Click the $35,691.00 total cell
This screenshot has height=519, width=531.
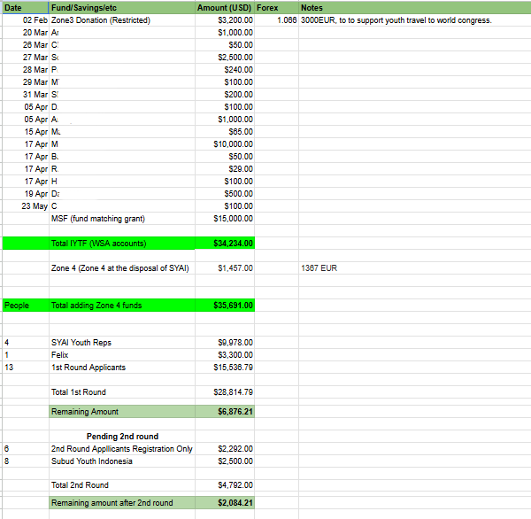point(225,306)
